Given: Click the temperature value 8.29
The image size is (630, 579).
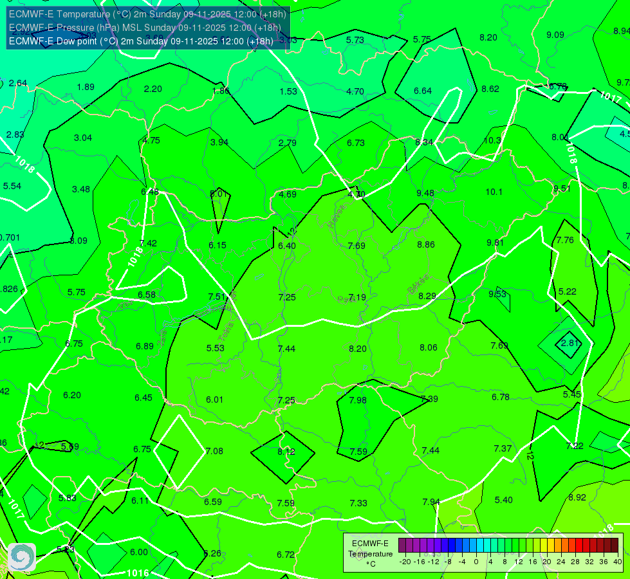Looking at the screenshot, I should coord(427,296).
